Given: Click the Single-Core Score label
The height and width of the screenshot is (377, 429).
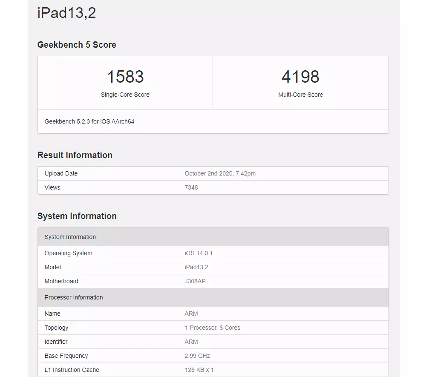Looking at the screenshot, I should point(125,95).
